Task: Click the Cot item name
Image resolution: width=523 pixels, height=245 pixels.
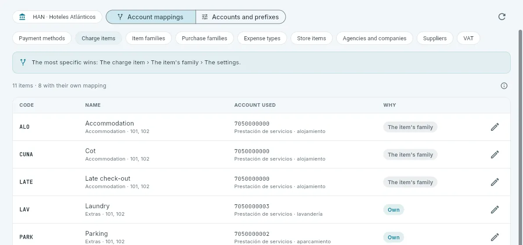Action: [90, 151]
